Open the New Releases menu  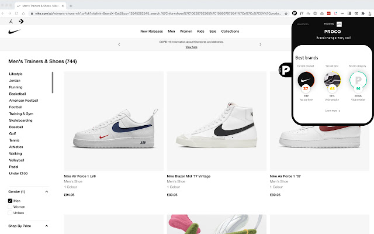(x=151, y=31)
